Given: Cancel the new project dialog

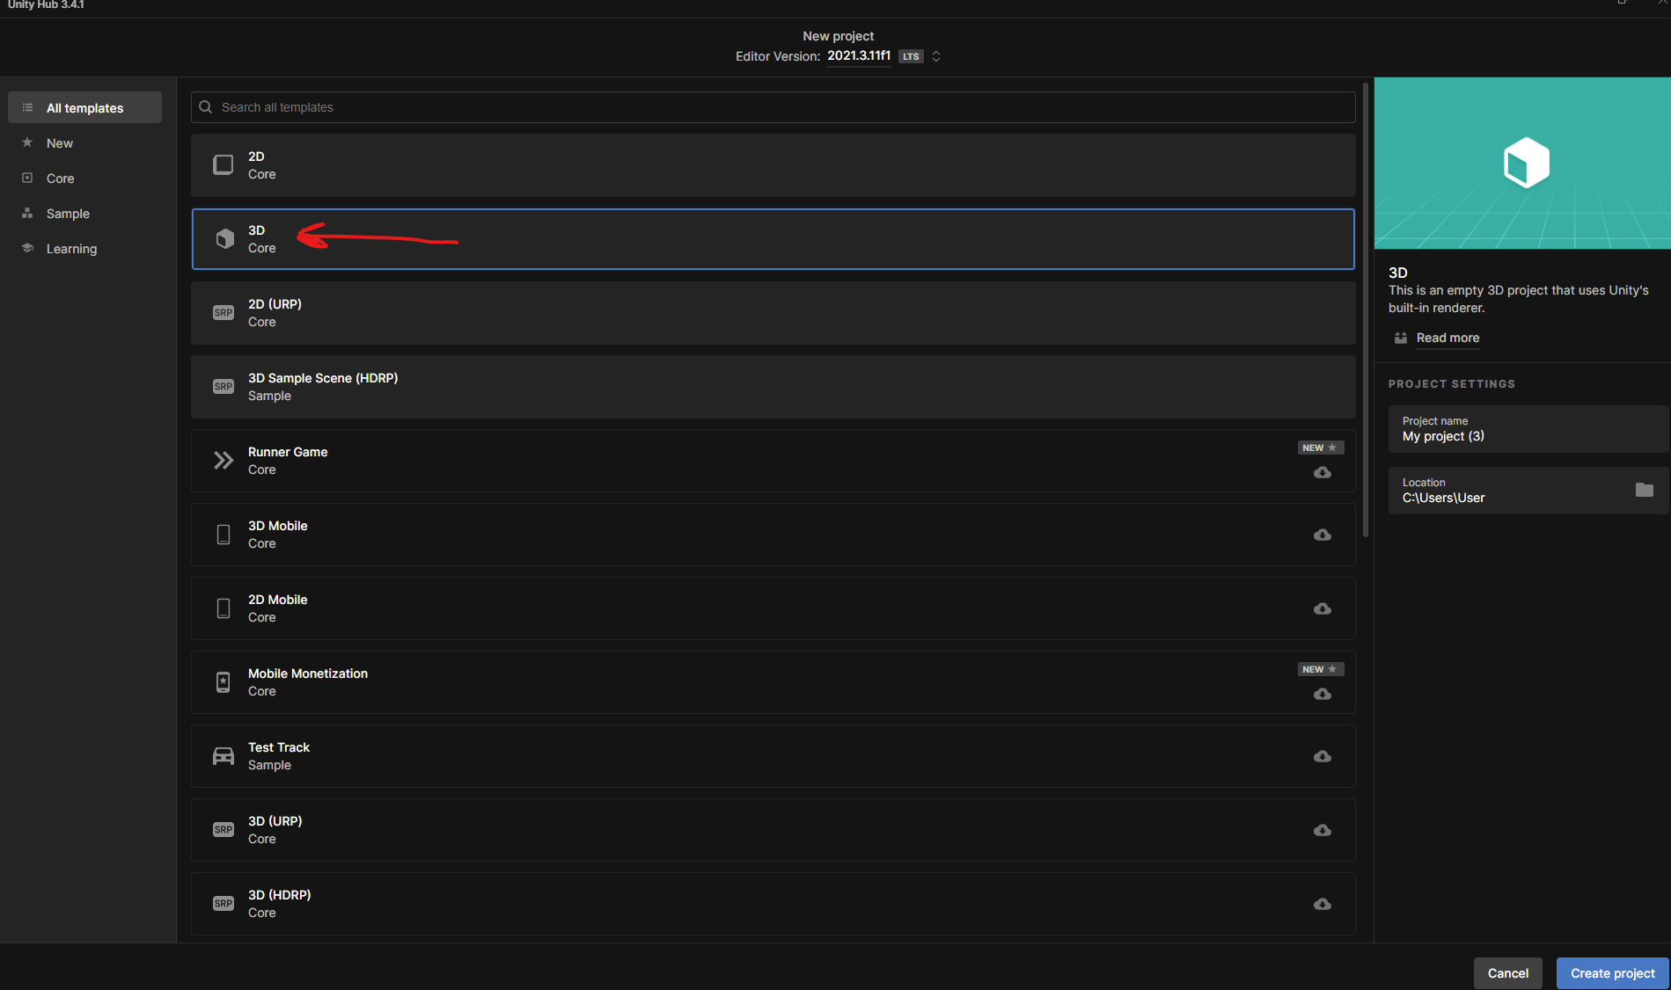Looking at the screenshot, I should click(x=1507, y=973).
